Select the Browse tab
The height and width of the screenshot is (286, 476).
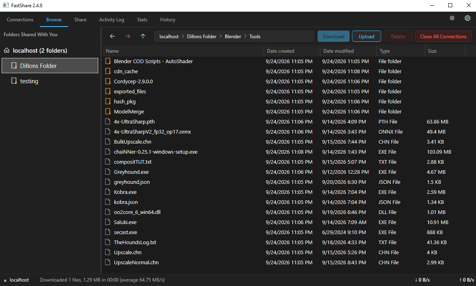pos(54,20)
